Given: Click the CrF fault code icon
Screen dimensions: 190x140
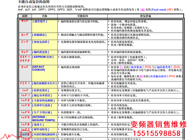Looking at the screenshot, I should click(25, 42).
